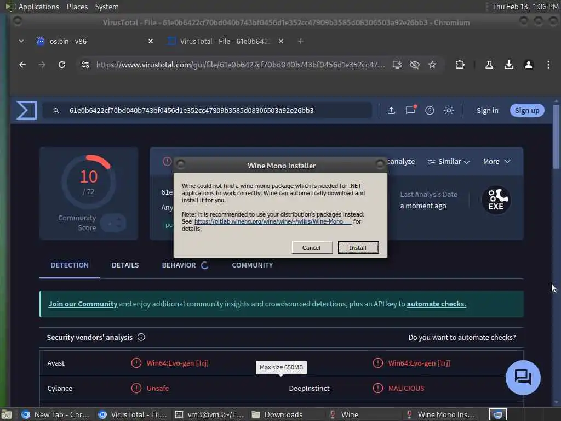Viewport: 561px width, 421px height.
Task: Reload the VirusTotal page
Action: point(62,65)
